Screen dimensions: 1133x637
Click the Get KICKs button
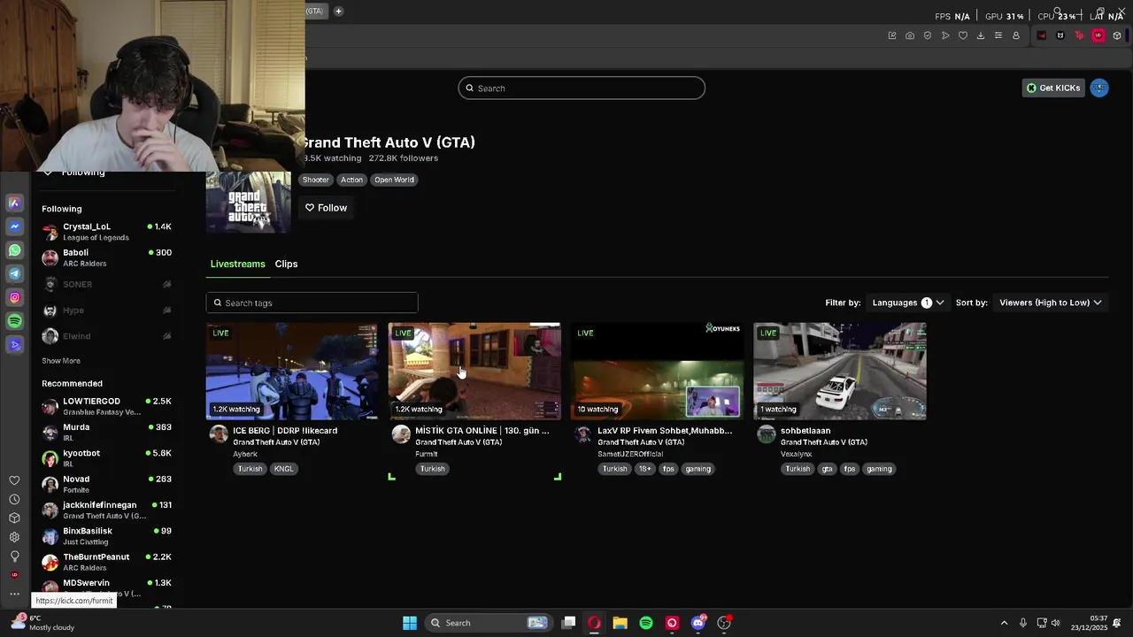pos(1052,88)
